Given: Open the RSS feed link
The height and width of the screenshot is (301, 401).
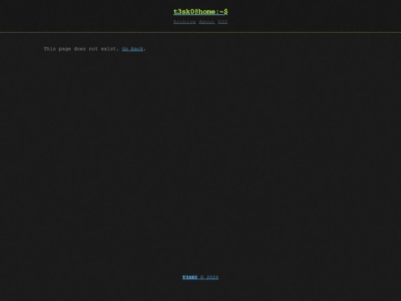Looking at the screenshot, I should click(223, 22).
